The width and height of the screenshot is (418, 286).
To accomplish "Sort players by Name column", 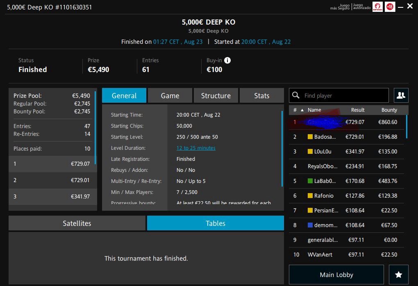I will click(x=314, y=110).
